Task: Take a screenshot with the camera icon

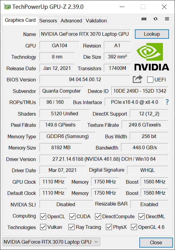Action: click(144, 19)
